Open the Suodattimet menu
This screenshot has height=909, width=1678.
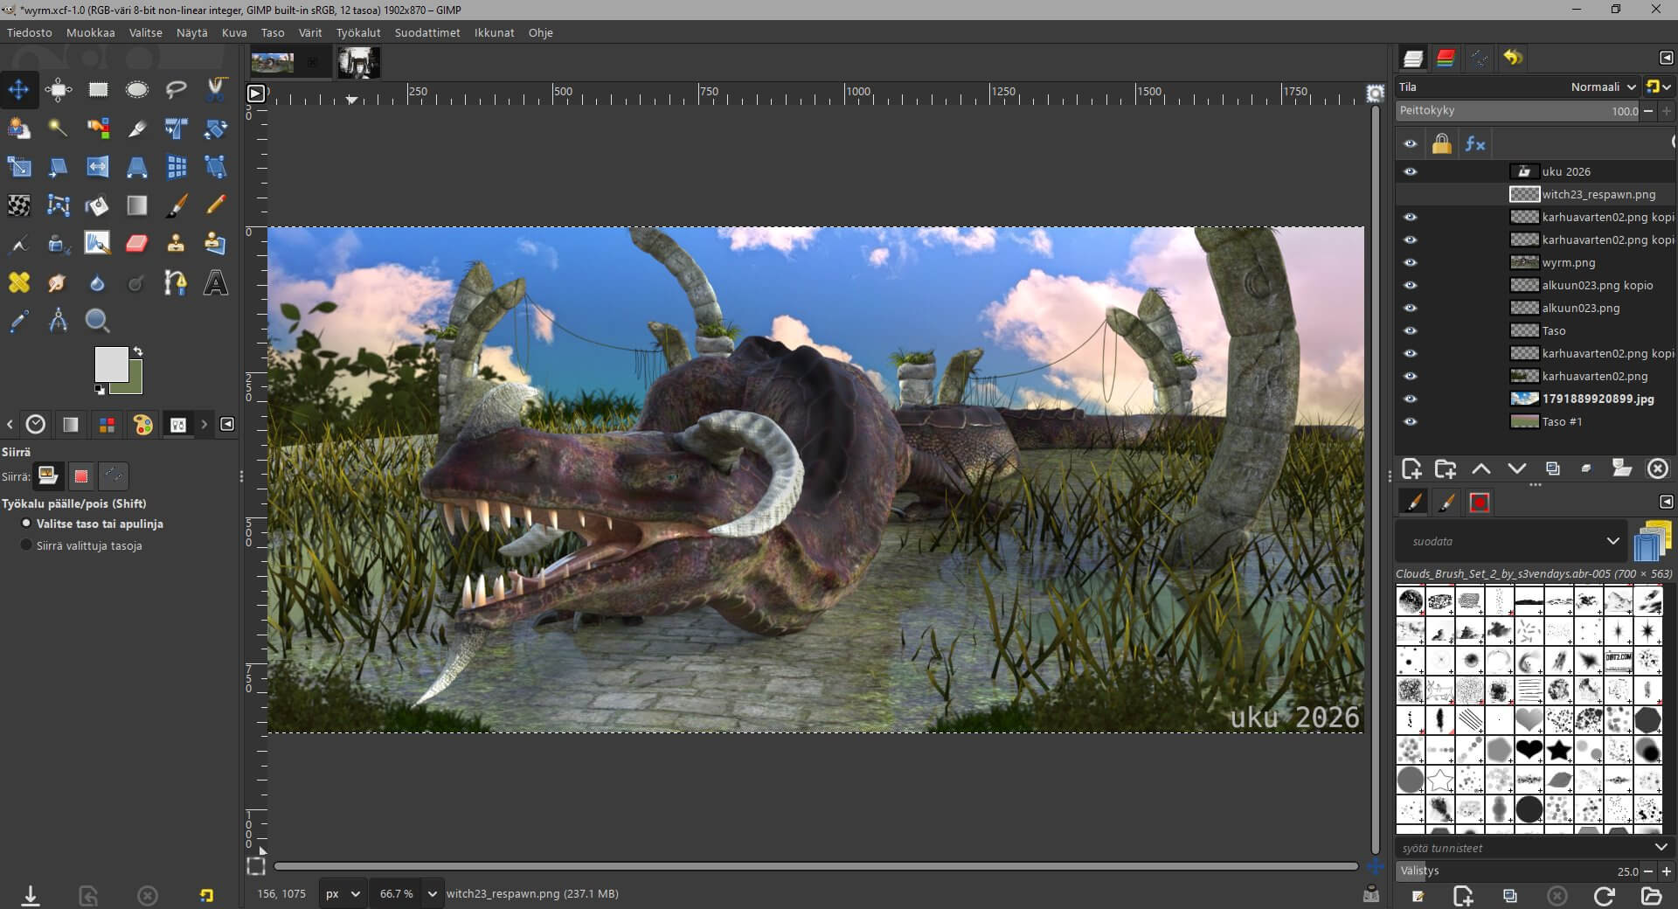point(427,32)
